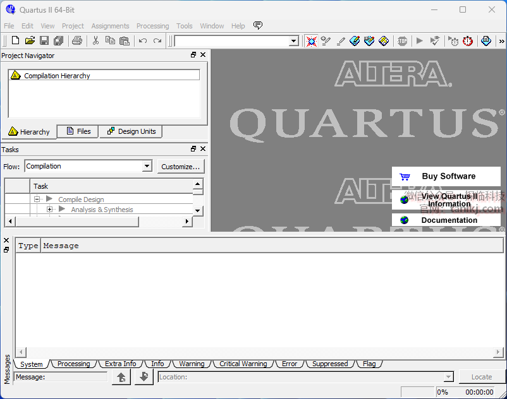
Task: Click the Tasks list horizontal scrollbar
Action: tap(99, 222)
